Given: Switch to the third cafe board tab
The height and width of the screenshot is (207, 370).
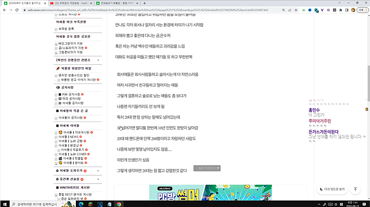Looking at the screenshot, I should pos(117,3).
